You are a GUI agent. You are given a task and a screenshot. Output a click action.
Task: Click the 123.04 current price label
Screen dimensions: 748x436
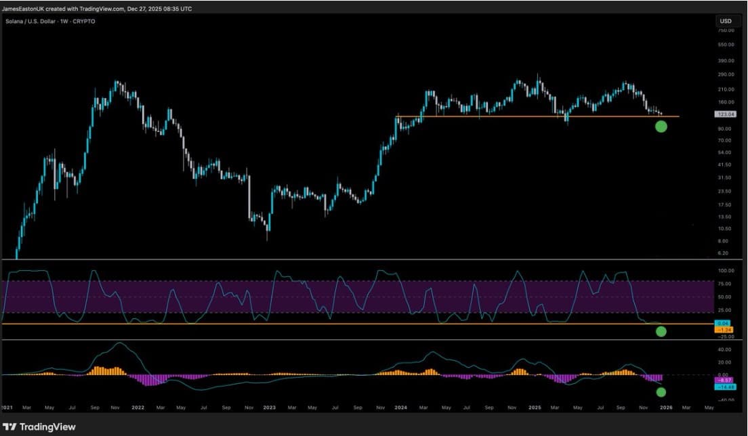tap(725, 114)
